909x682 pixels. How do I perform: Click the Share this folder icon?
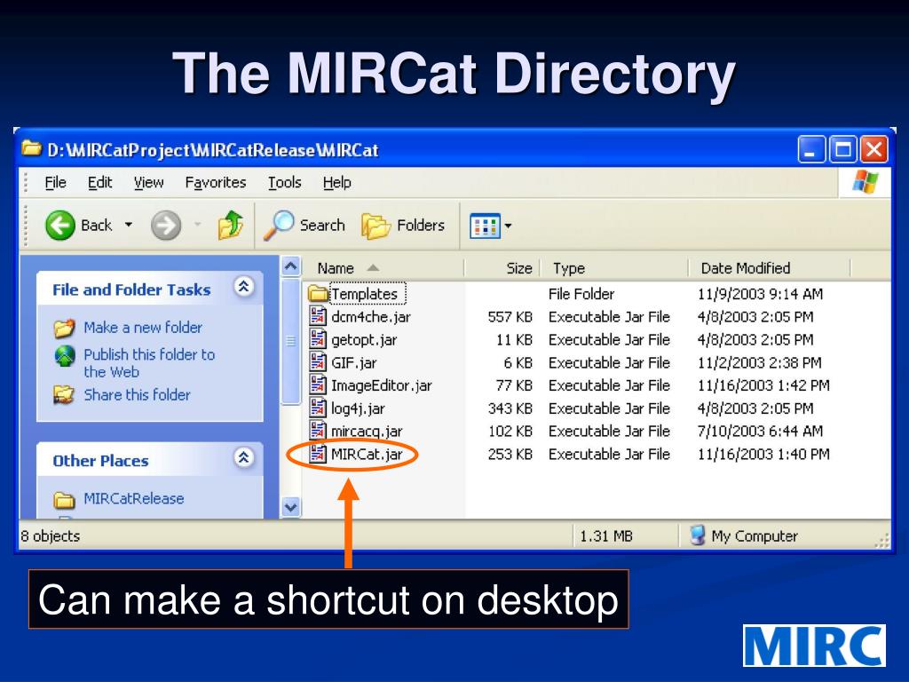(64, 395)
